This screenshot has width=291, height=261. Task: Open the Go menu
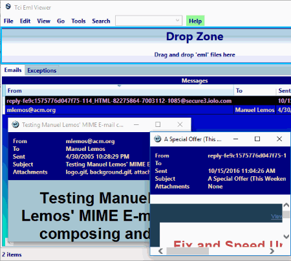61,21
